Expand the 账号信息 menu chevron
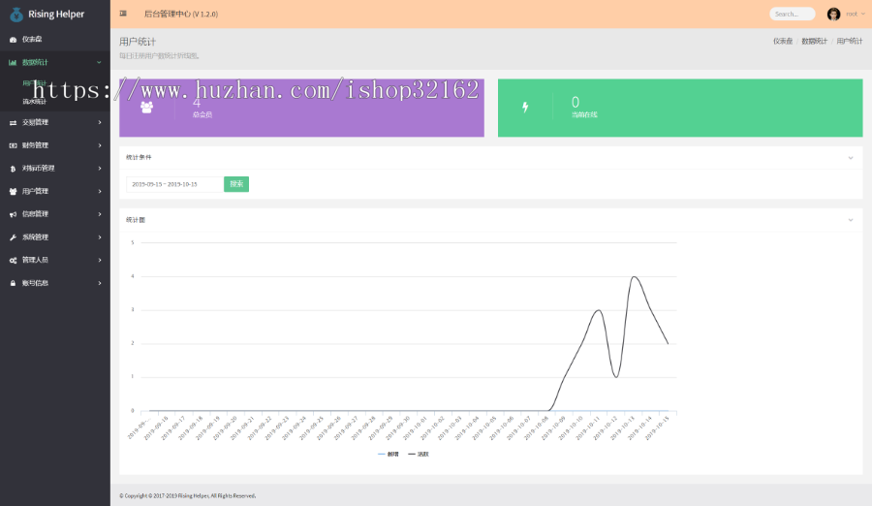This screenshot has width=872, height=506. pyautogui.click(x=100, y=283)
